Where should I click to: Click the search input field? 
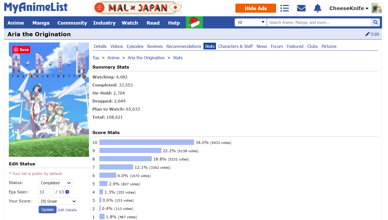[319, 23]
